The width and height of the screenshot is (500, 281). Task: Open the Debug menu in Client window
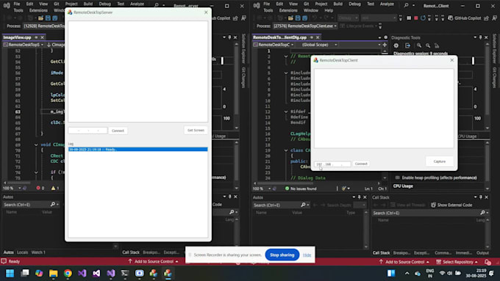[354, 4]
